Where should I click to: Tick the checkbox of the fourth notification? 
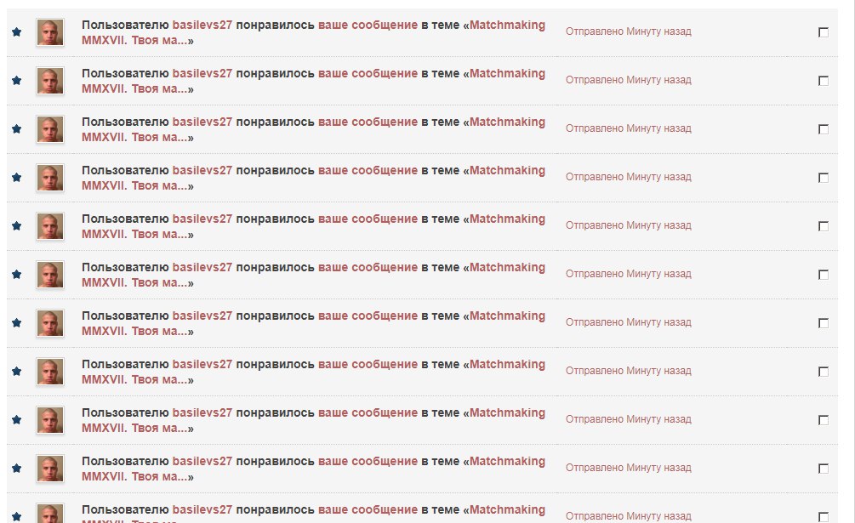(824, 178)
